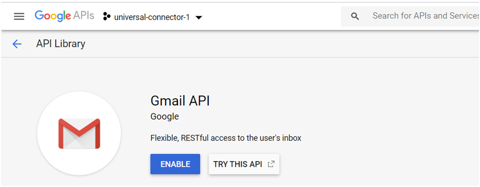Click the gray APIs word in the logo
The image size is (480, 187).
click(x=83, y=16)
